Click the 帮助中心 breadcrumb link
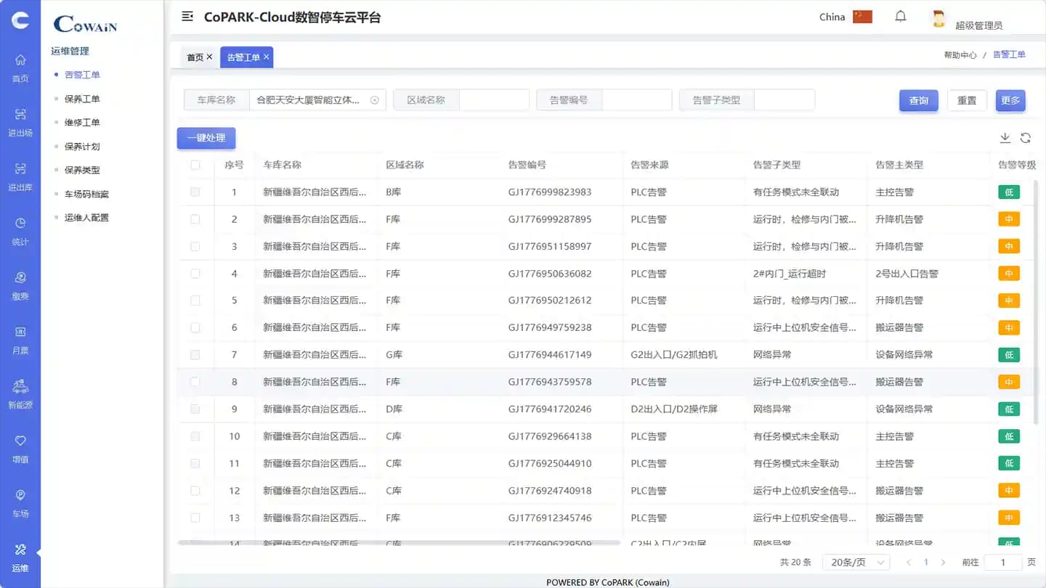 click(960, 55)
